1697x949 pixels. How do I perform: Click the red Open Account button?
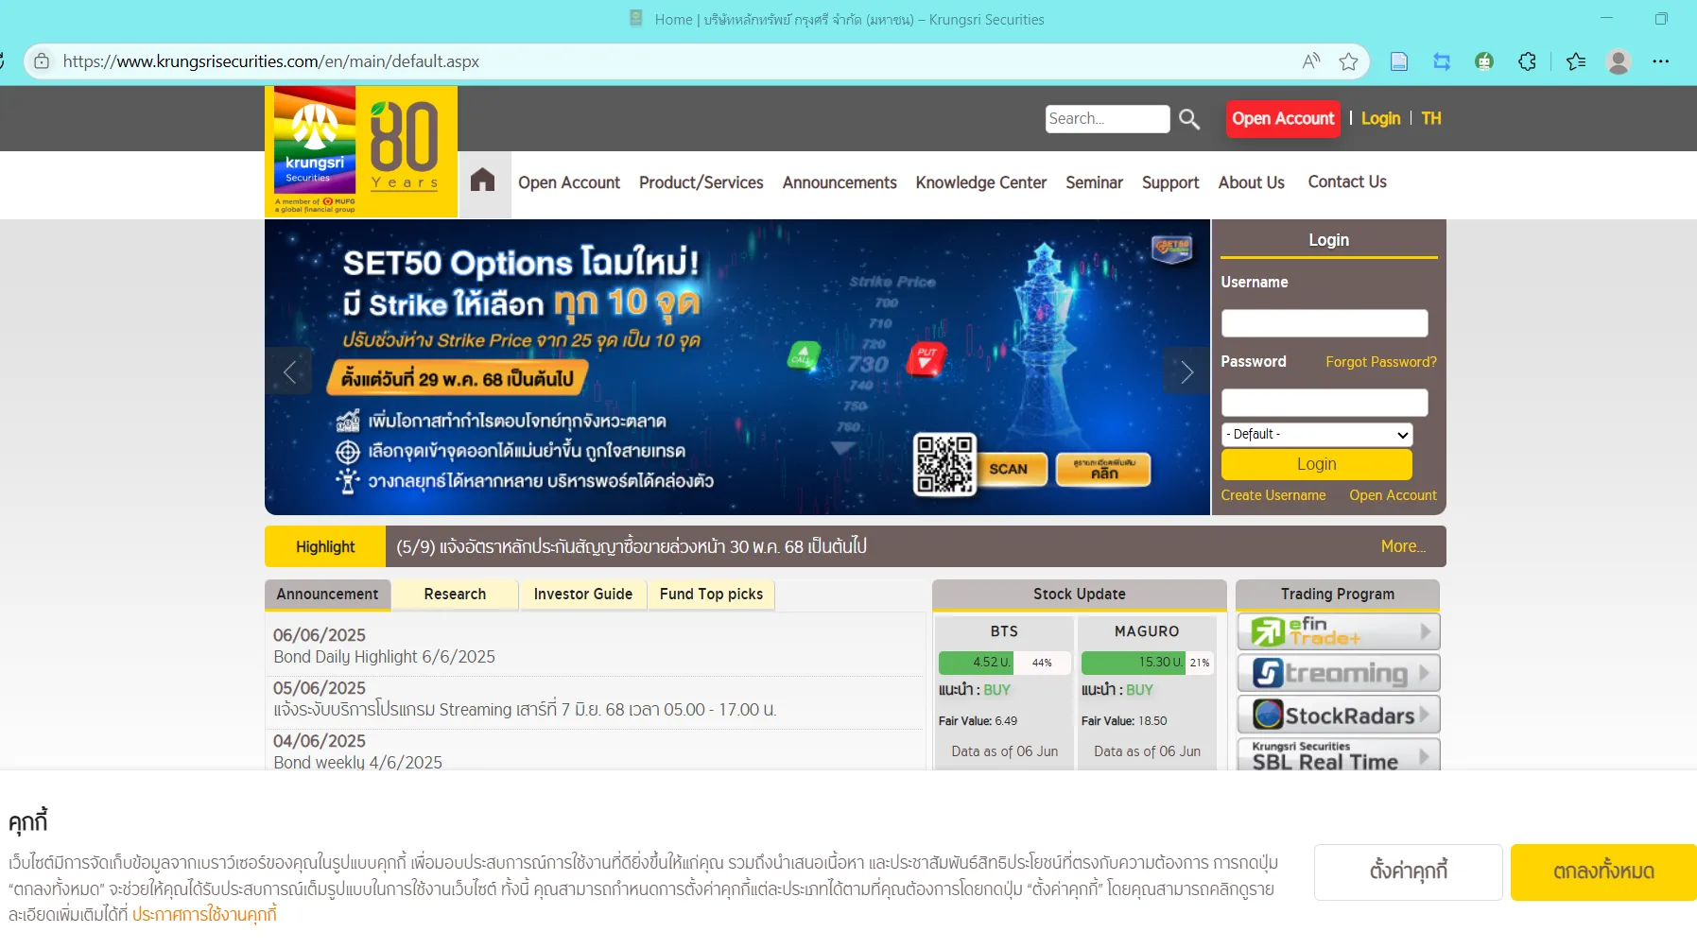coord(1283,119)
